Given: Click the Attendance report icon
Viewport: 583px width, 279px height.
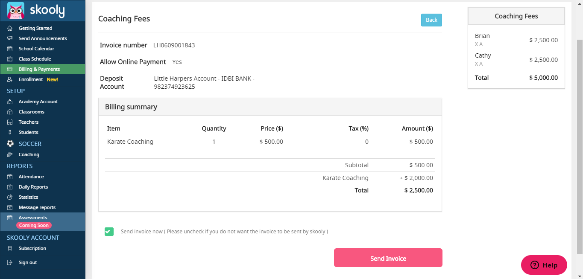Looking at the screenshot, I should (x=10, y=177).
